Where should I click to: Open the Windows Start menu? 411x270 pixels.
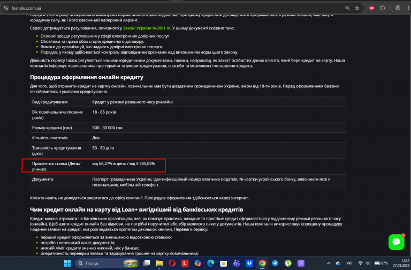coord(67,263)
